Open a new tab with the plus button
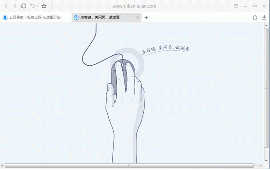This screenshot has width=270, height=170. [146, 18]
